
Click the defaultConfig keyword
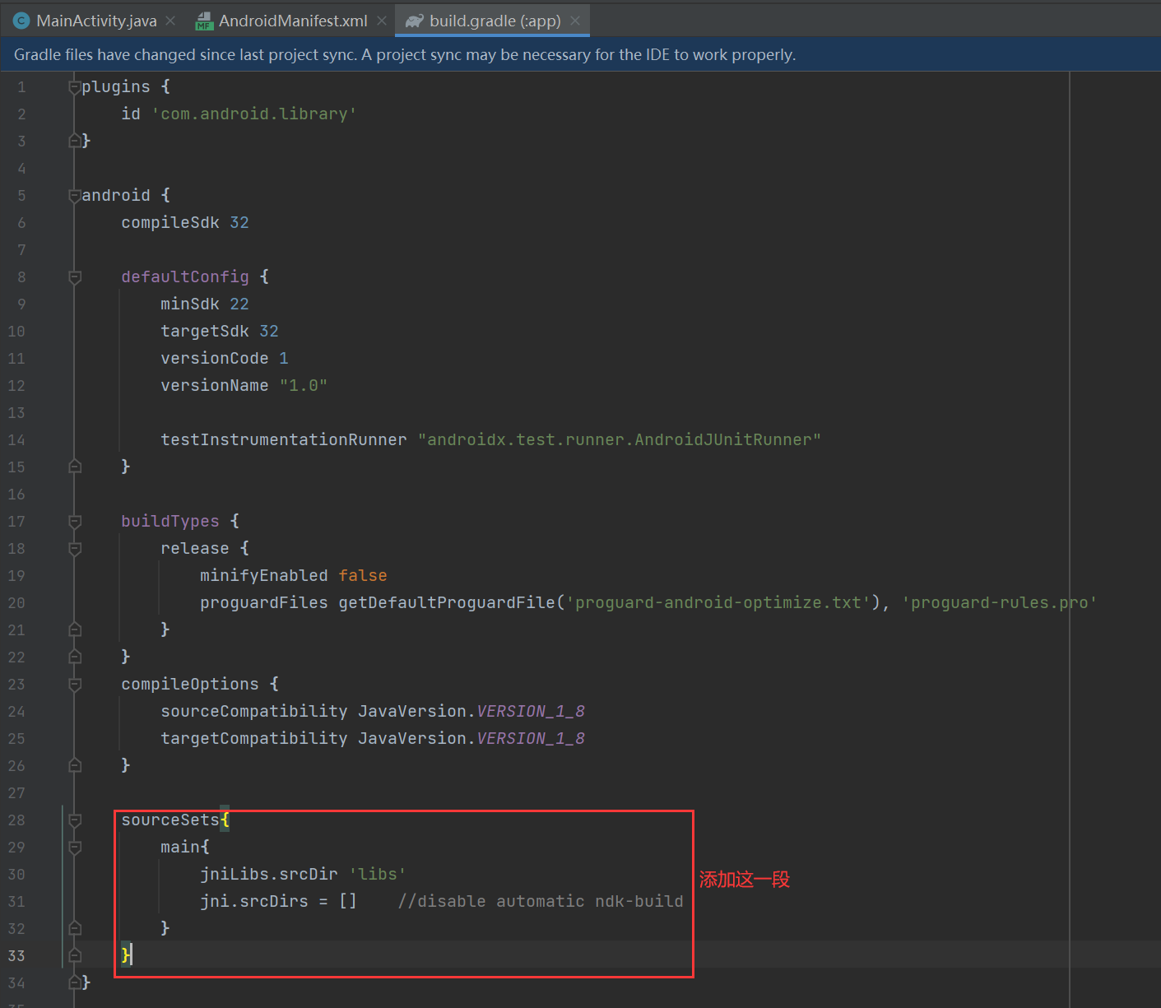(x=185, y=276)
